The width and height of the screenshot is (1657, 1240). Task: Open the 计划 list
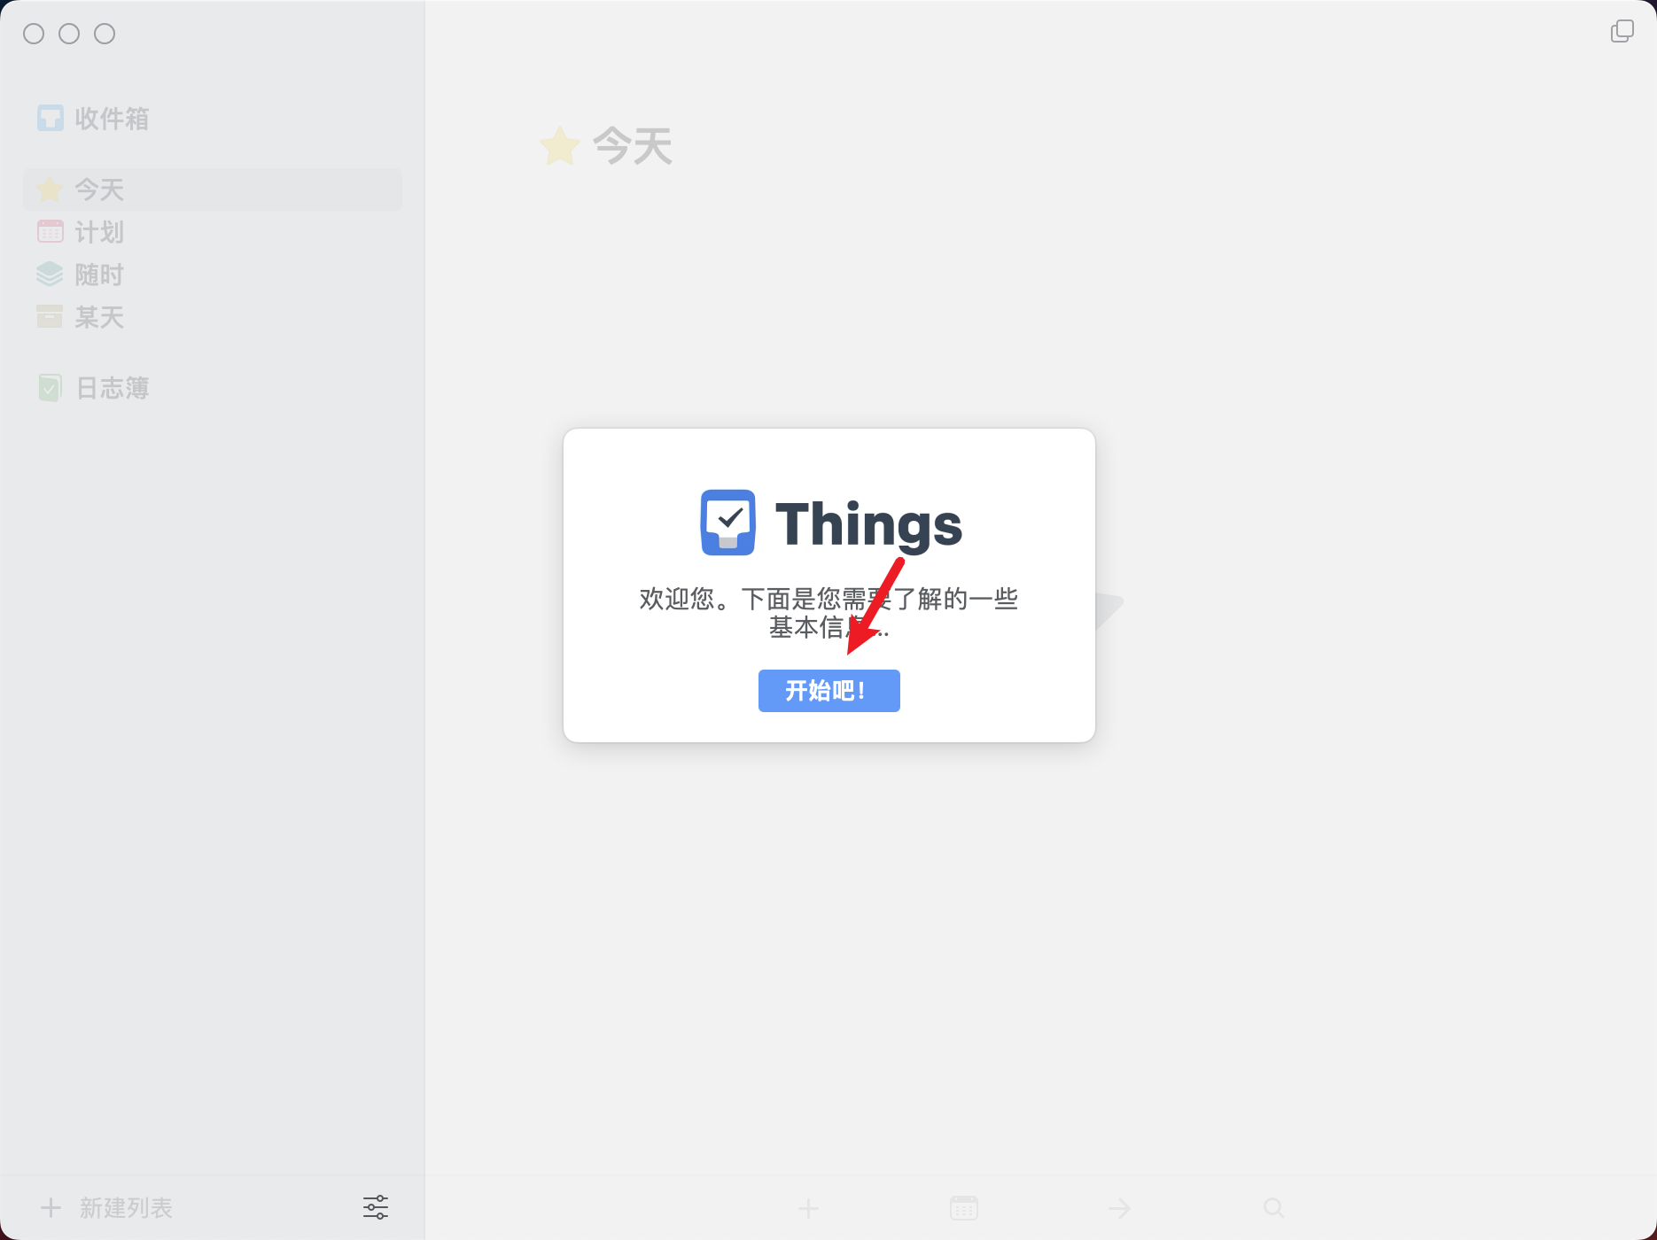[x=212, y=232]
